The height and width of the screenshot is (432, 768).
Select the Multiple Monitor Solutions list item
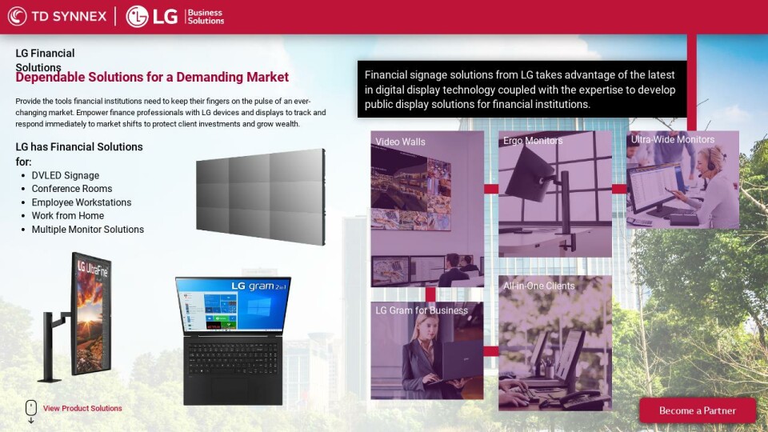click(88, 230)
